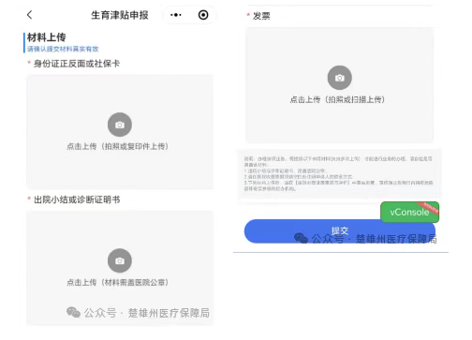
Task: Select the 身份证正反面或社保卡 label
Action: [x=77, y=64]
